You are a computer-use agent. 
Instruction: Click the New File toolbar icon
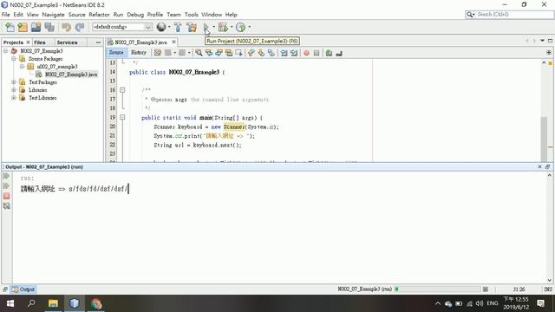tap(10, 27)
